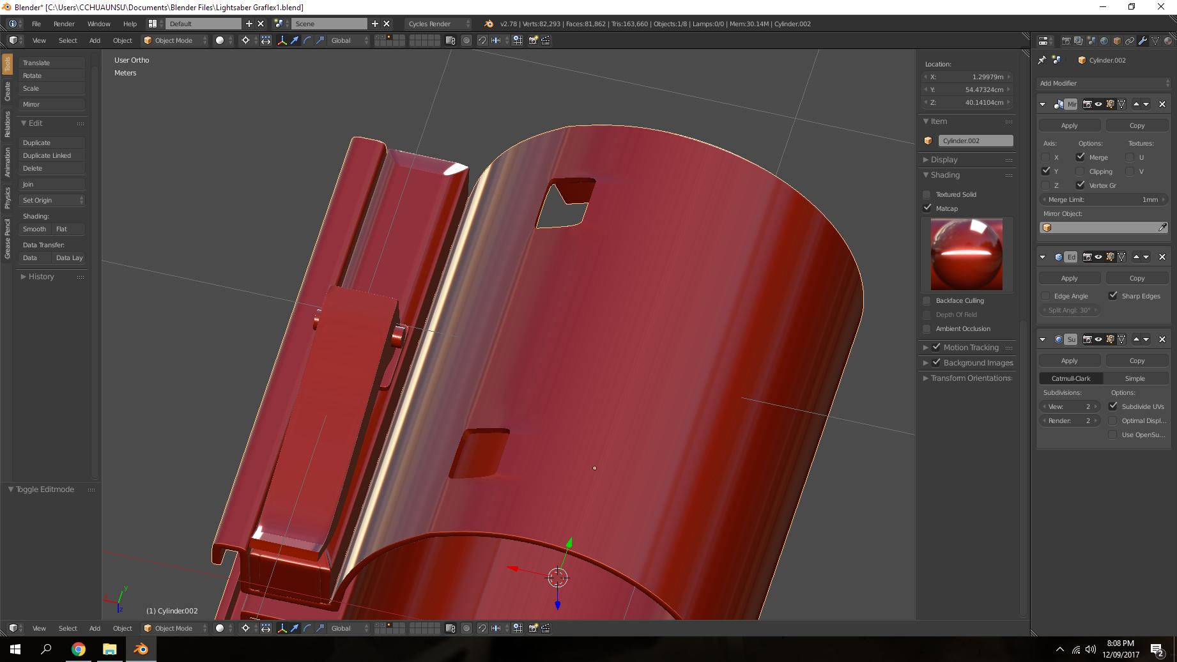1177x662 pixels.
Task: Remove the Mirror modifier with X
Action: pos(1162,104)
